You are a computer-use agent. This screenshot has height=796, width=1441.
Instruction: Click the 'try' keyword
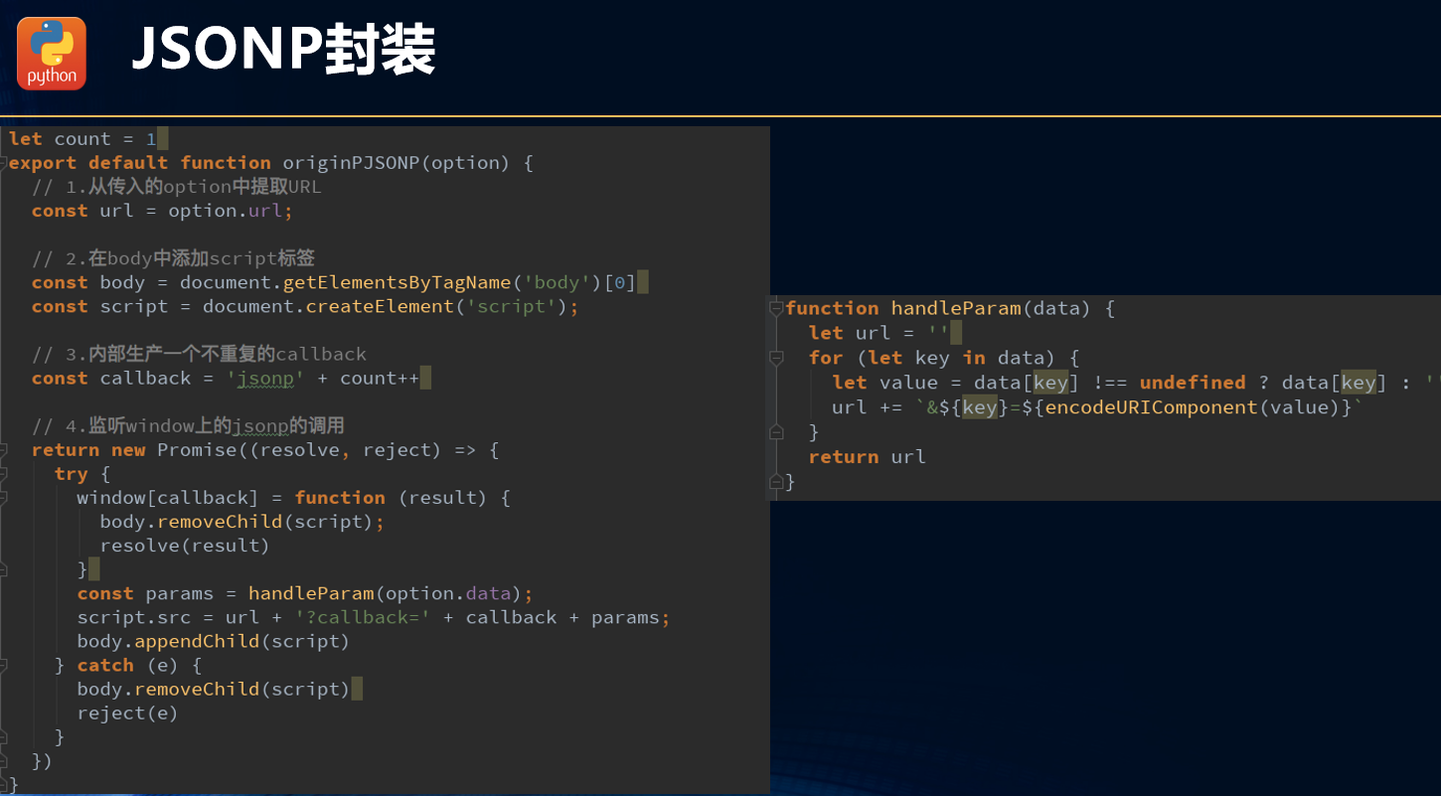point(72,474)
